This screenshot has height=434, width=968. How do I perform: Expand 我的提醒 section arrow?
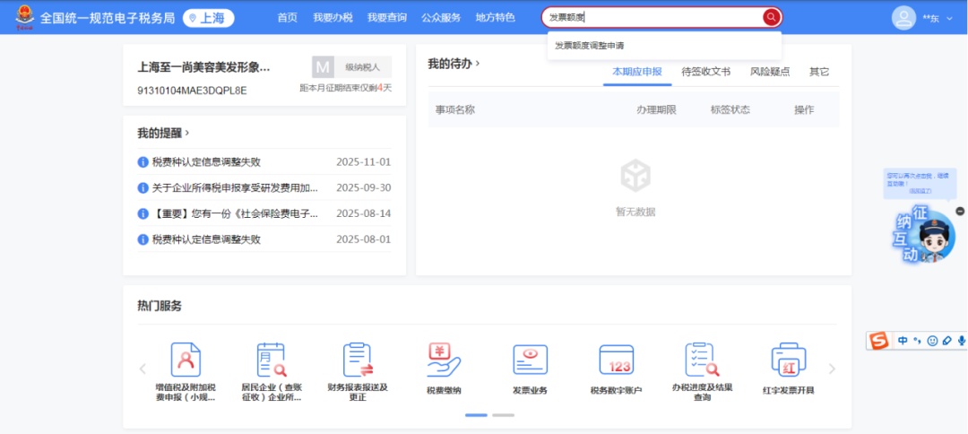pos(186,133)
